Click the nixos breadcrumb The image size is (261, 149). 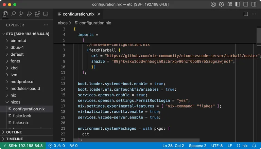63,23
